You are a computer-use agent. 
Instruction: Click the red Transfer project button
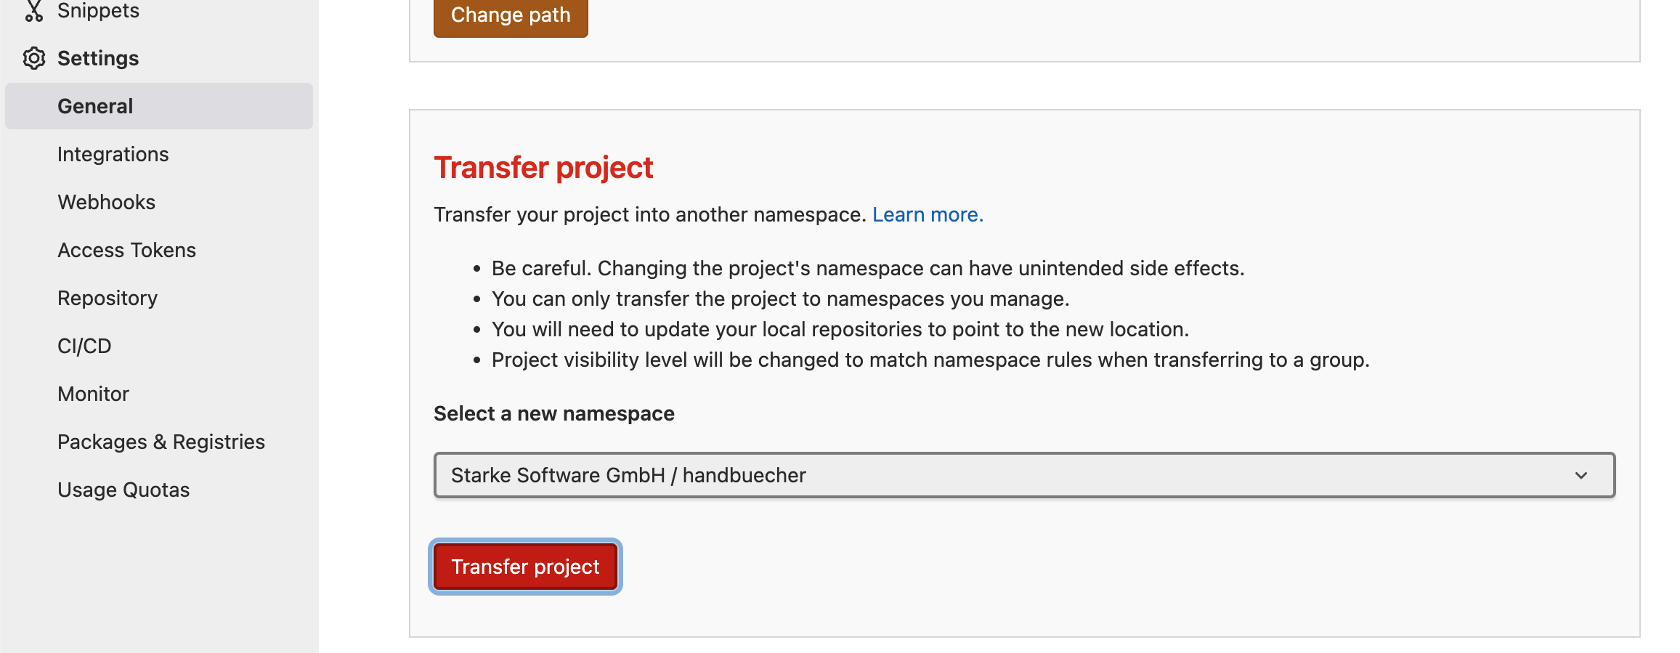[525, 567]
